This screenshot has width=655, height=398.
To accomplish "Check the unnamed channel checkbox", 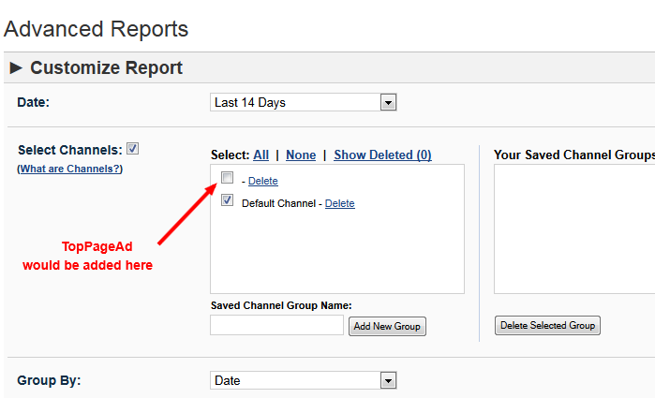I will (227, 178).
